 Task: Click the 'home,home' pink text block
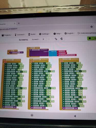[x=62, y=51]
